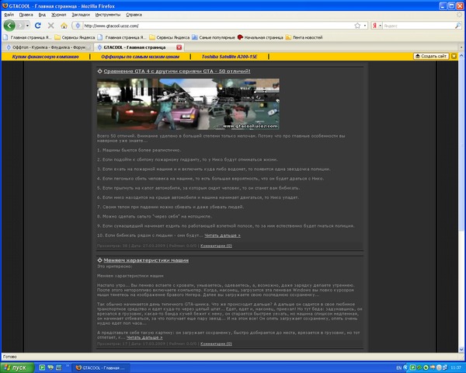Viewport: 466px width, 373px height.
Task: Click the 'Создать сайт' button
Action: coord(431,56)
